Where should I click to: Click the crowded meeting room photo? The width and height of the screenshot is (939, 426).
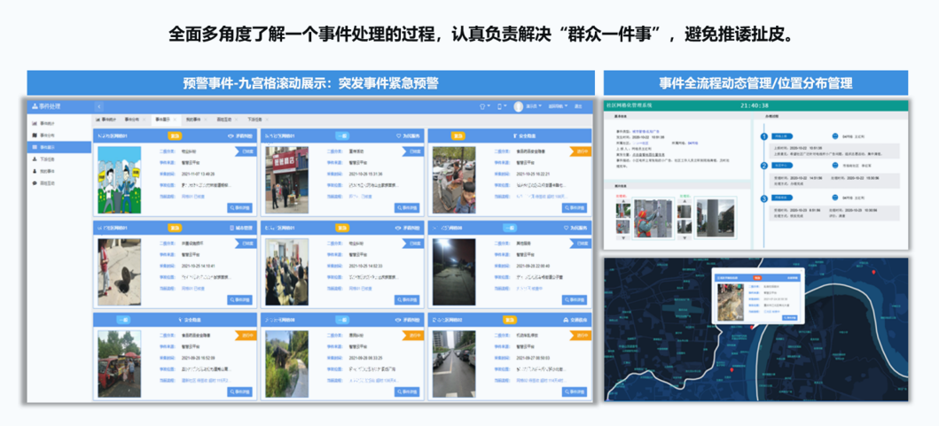tap(286, 272)
